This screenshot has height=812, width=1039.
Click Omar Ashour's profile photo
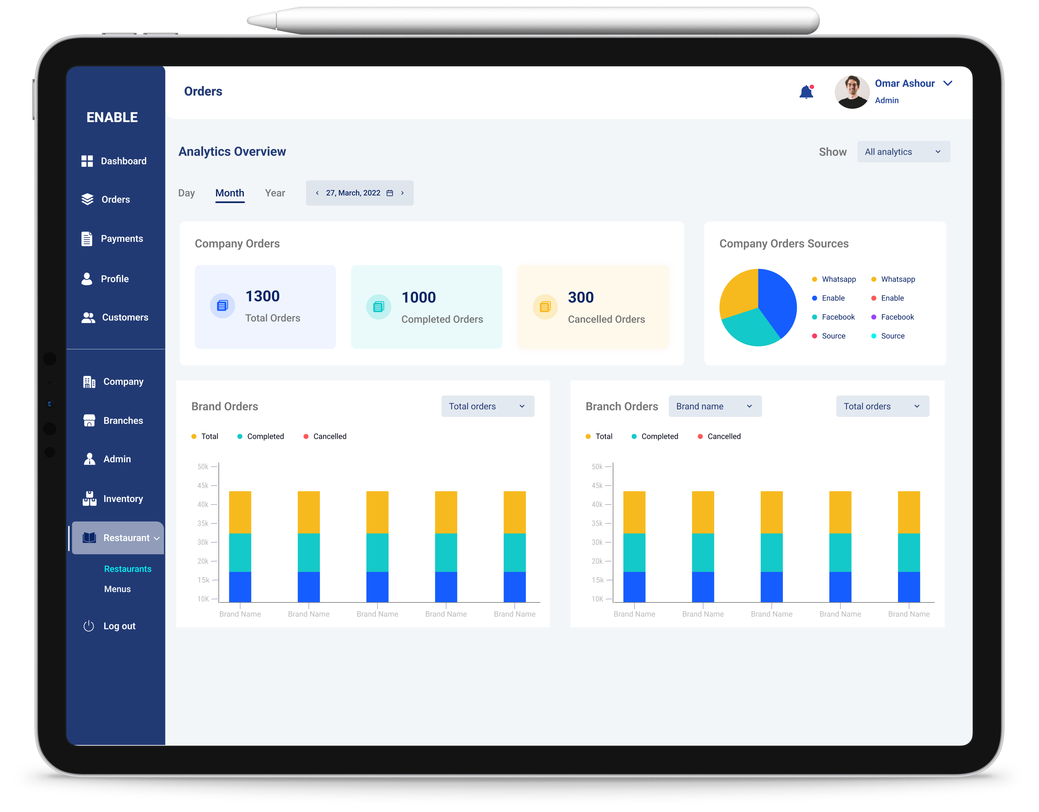(852, 92)
